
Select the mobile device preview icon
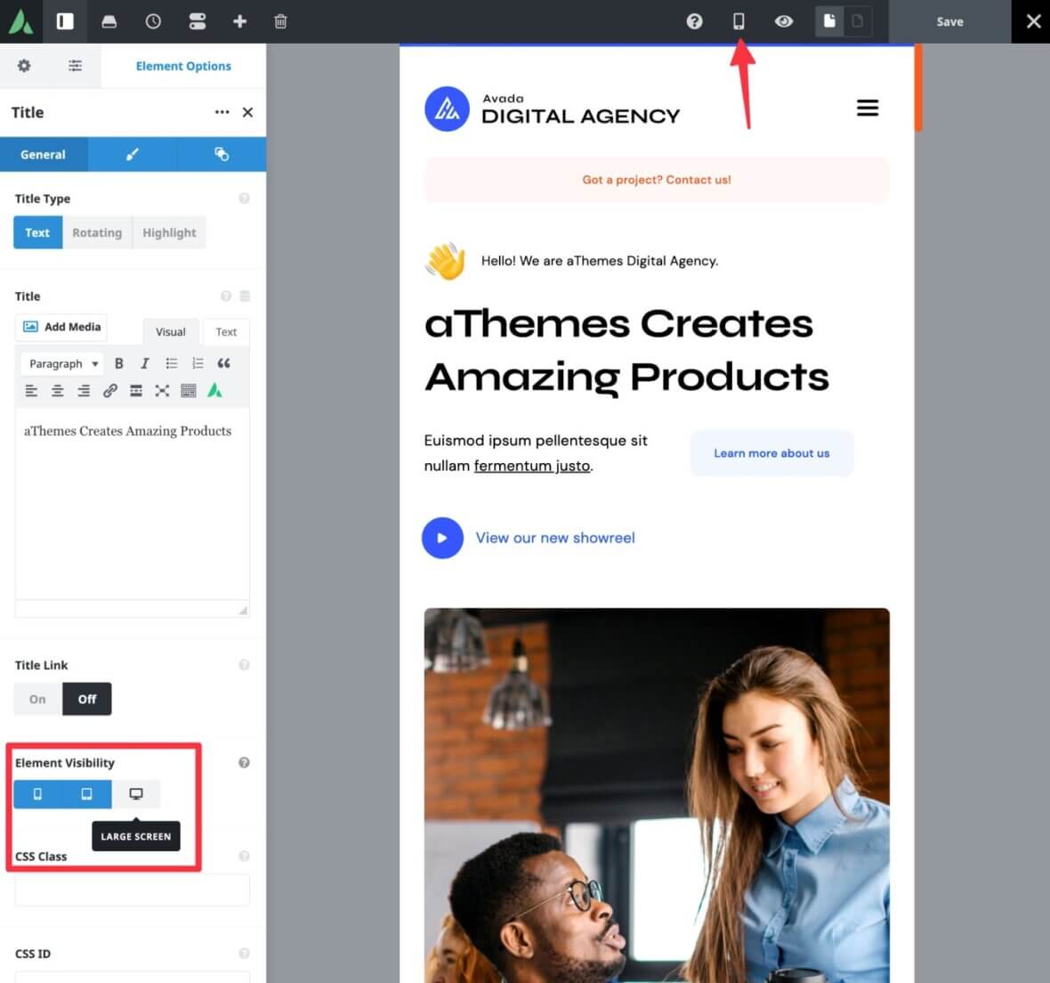pos(739,21)
